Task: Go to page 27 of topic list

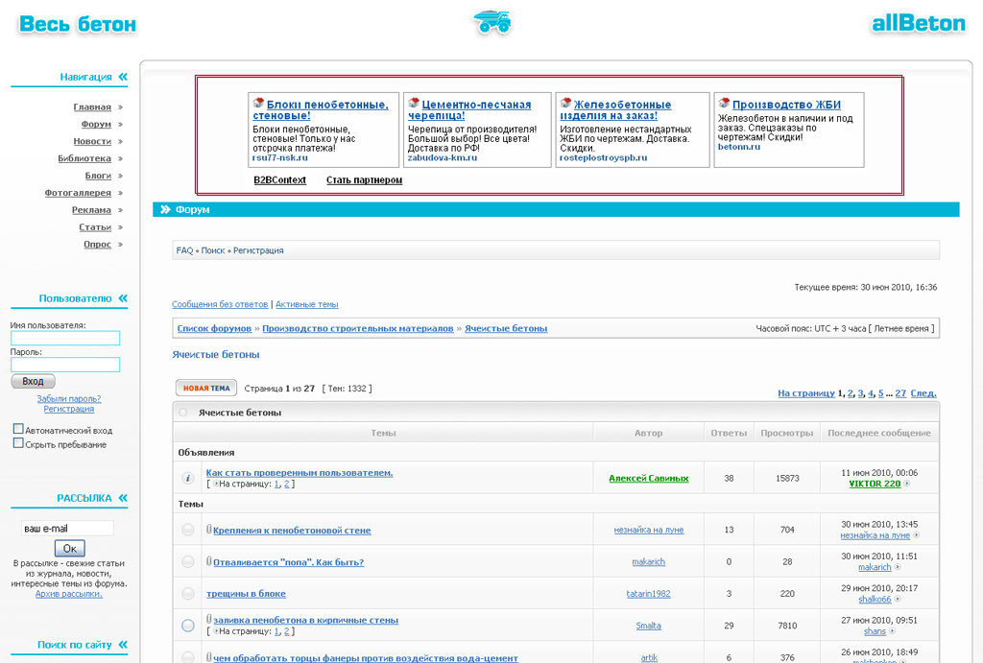Action: click(x=900, y=393)
